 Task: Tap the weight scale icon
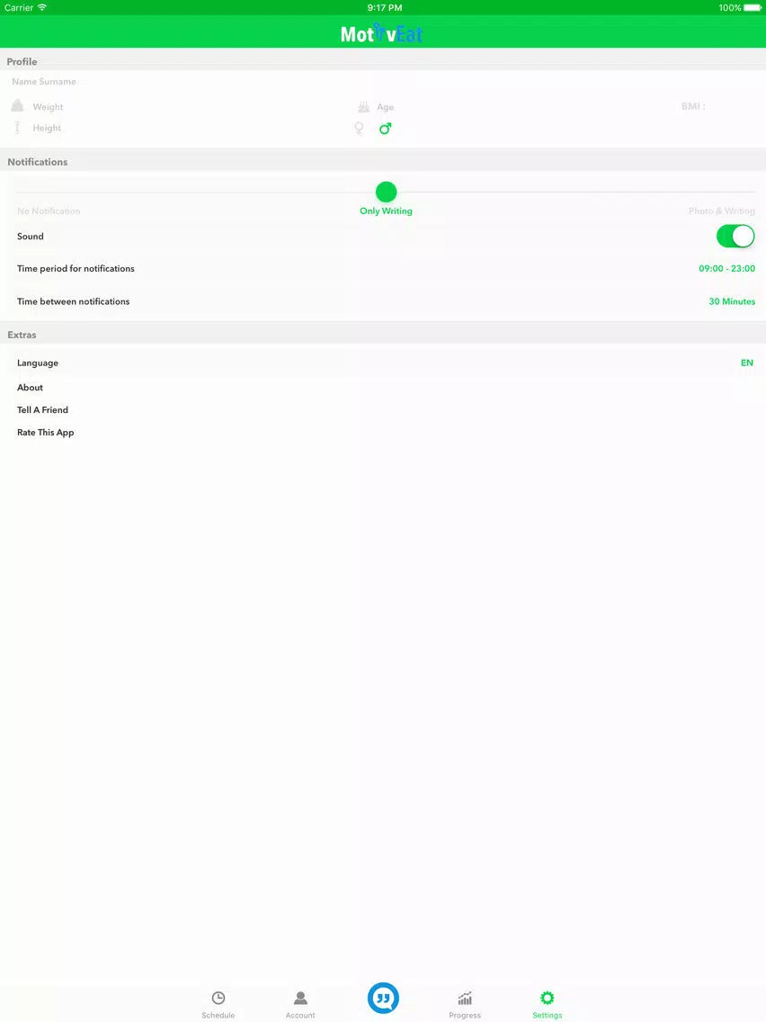click(x=18, y=105)
